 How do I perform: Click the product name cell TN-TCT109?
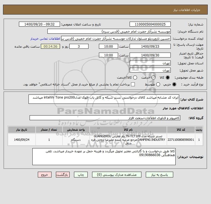coord(128,140)
